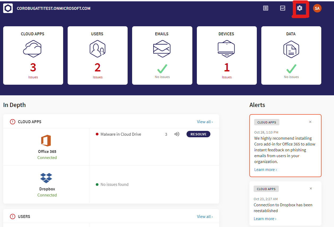Click the Coro hexagon logo

pos(8,8)
